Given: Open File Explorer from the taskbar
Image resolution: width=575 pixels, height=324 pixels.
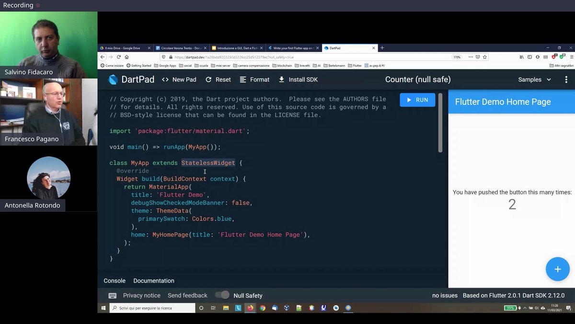Looking at the screenshot, I should point(226,308).
